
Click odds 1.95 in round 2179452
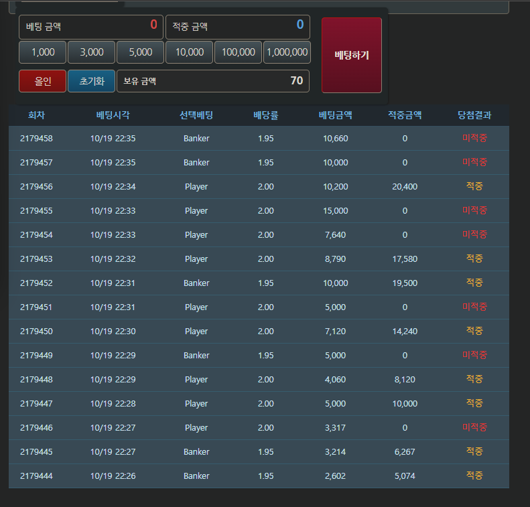266,283
